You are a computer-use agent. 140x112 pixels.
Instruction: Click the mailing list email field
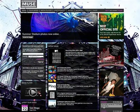33,54
